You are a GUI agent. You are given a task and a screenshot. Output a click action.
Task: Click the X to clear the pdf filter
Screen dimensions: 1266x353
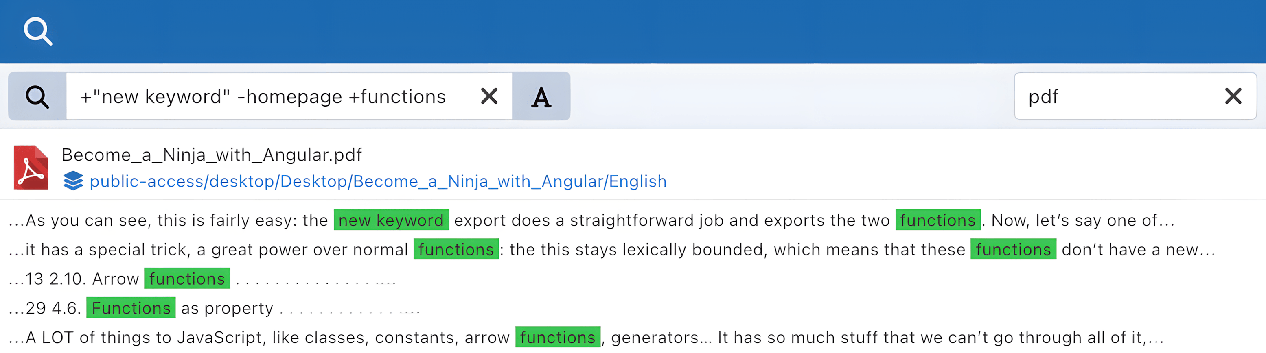(x=1233, y=96)
